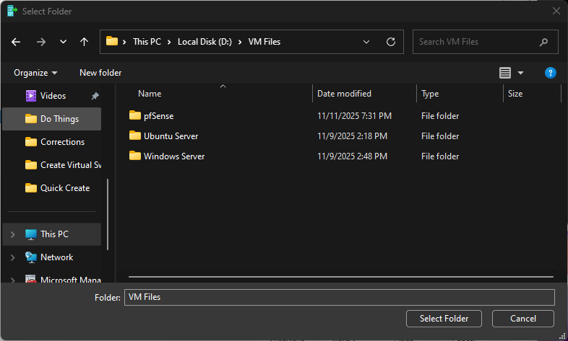Screen dimensions: 568x341
Task: Select the Windows Server folder
Action: 173,156
